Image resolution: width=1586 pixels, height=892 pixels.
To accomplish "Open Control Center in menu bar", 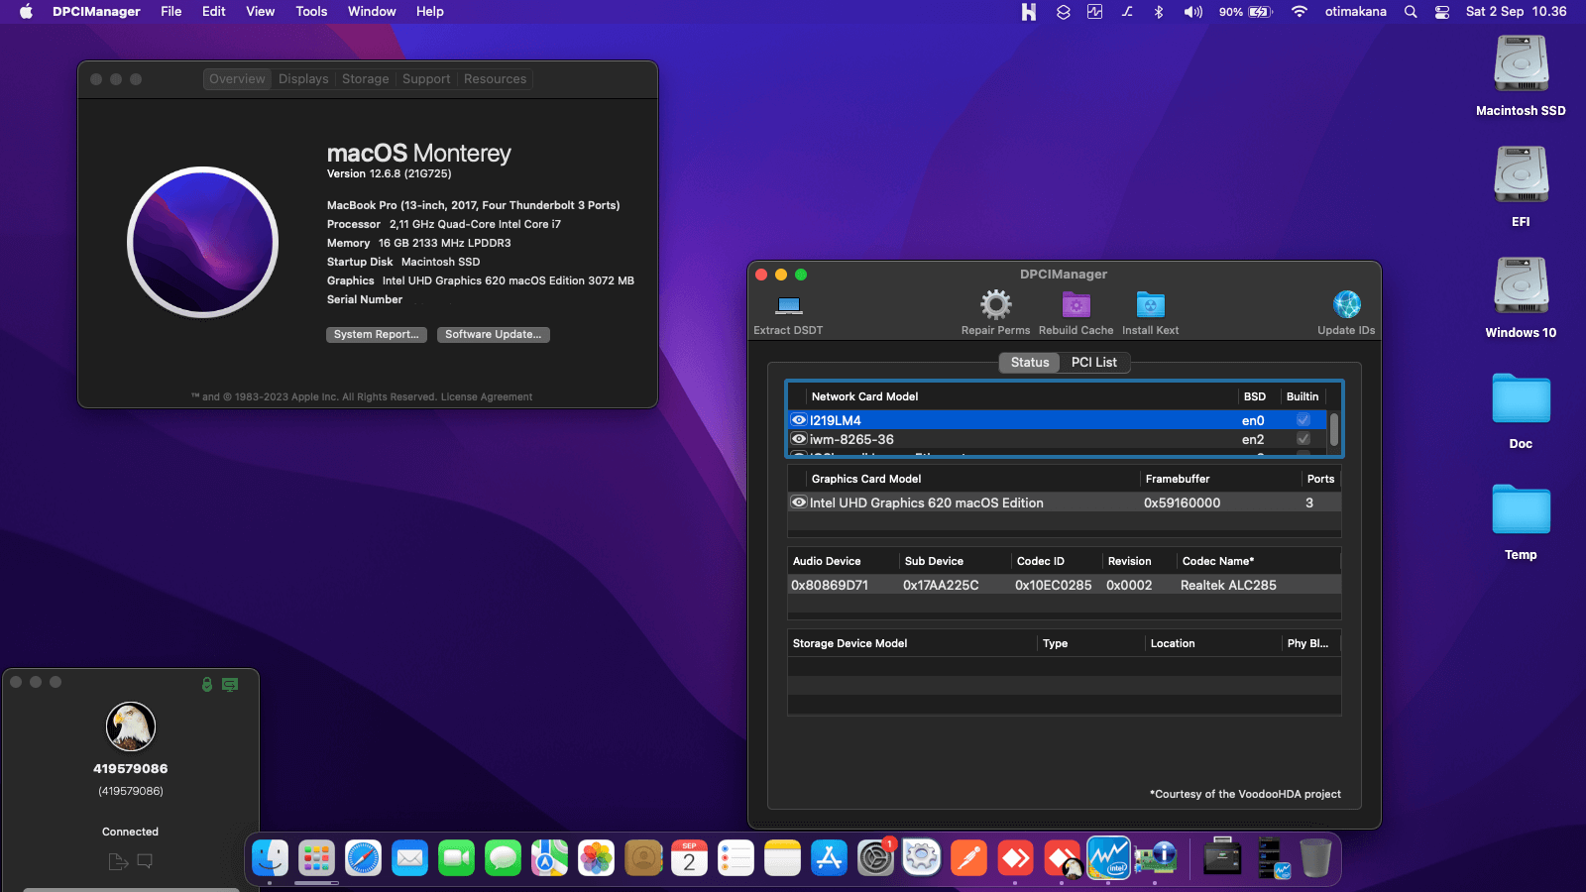I will 1442,12.
